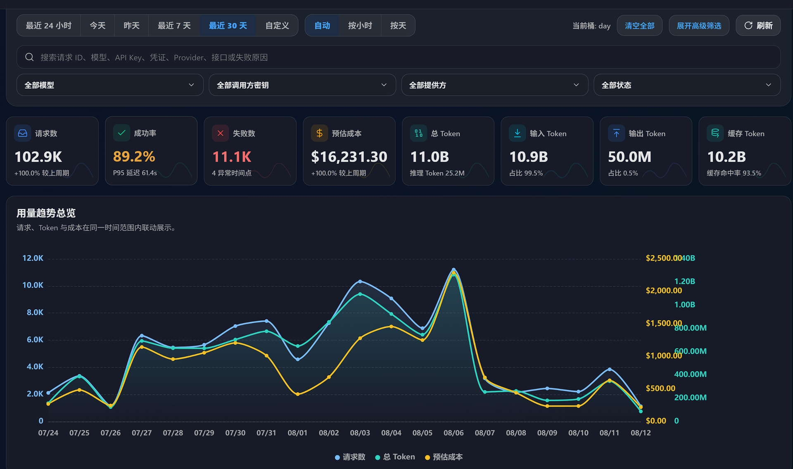This screenshot has height=469, width=793.
Task: Click the 08/06 peak point on chart
Action: 453,270
